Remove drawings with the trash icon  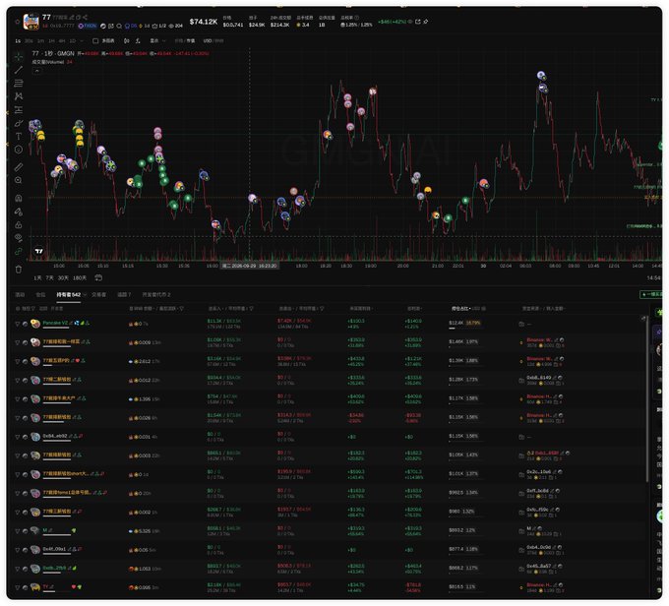[x=19, y=270]
